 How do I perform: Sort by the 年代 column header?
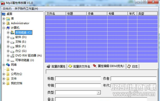(x=132, y=14)
